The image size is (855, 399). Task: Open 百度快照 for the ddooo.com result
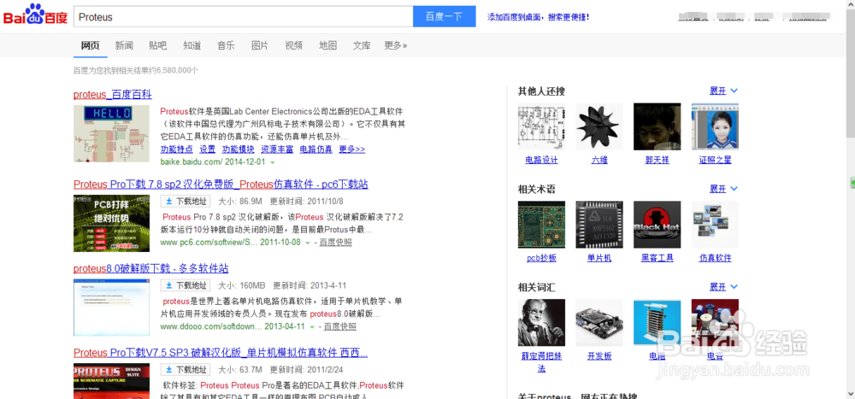(339, 326)
